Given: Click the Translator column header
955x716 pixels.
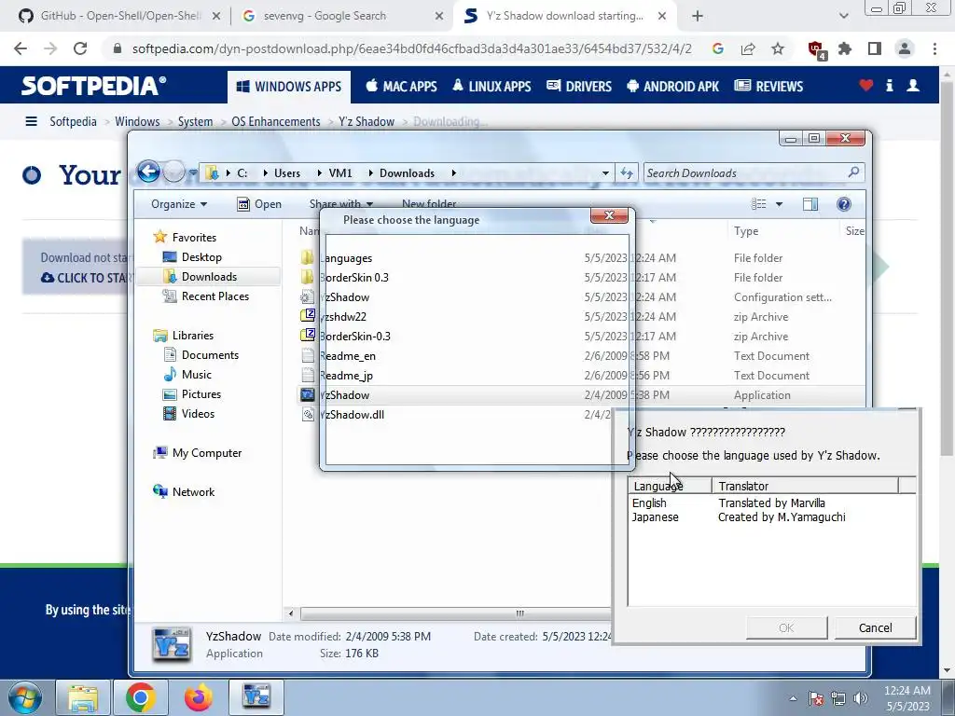Looking at the screenshot, I should click(x=805, y=486).
